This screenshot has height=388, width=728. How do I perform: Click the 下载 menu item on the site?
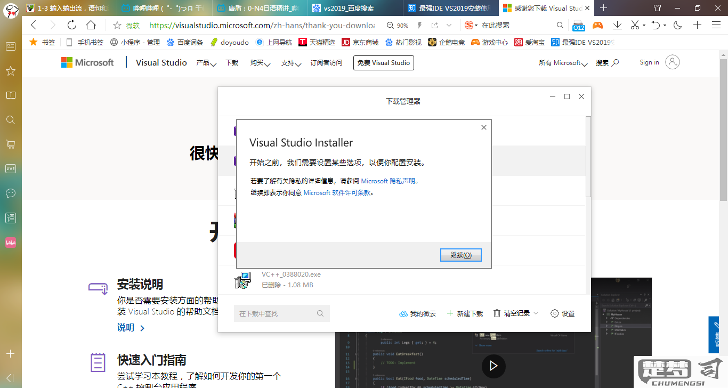click(232, 63)
